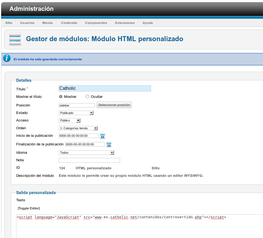Open the Menús menu
Screen dimensions: 263x238
[x=47, y=23]
